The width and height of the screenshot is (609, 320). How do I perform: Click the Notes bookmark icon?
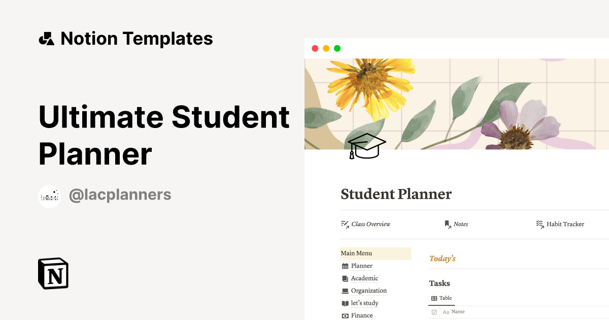(x=447, y=224)
